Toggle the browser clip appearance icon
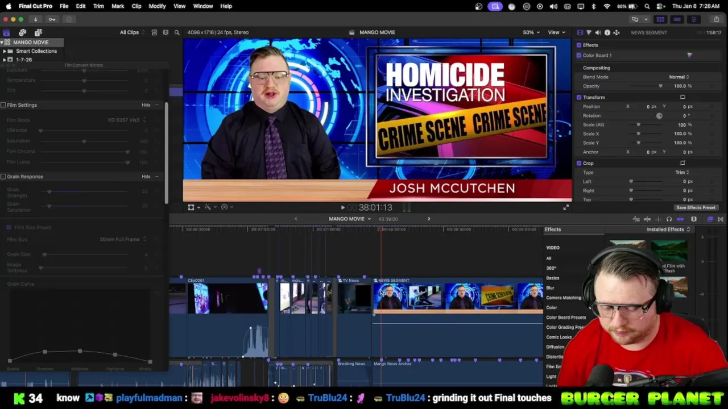728x409 pixels. pos(154,32)
